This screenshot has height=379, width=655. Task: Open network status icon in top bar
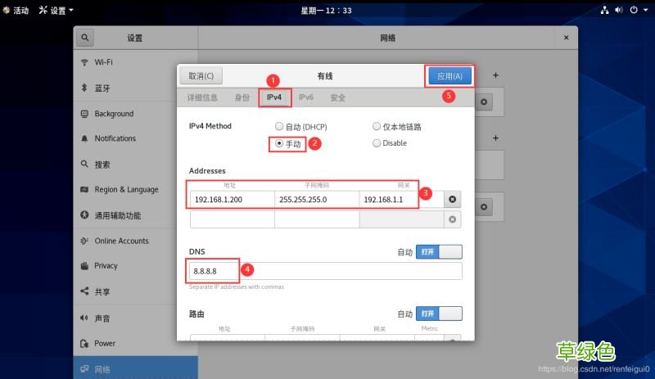(604, 10)
